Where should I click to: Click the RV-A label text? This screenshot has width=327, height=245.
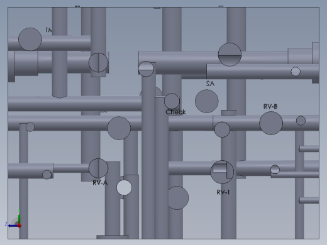point(100,183)
